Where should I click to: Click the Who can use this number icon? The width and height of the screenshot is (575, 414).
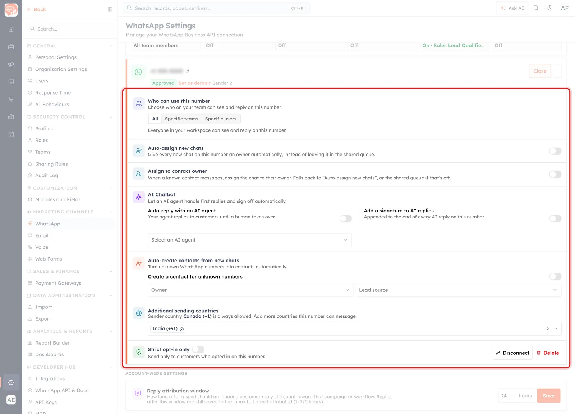tap(139, 103)
